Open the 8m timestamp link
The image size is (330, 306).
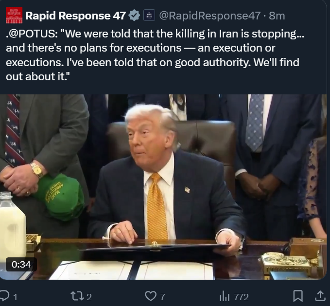(x=277, y=16)
